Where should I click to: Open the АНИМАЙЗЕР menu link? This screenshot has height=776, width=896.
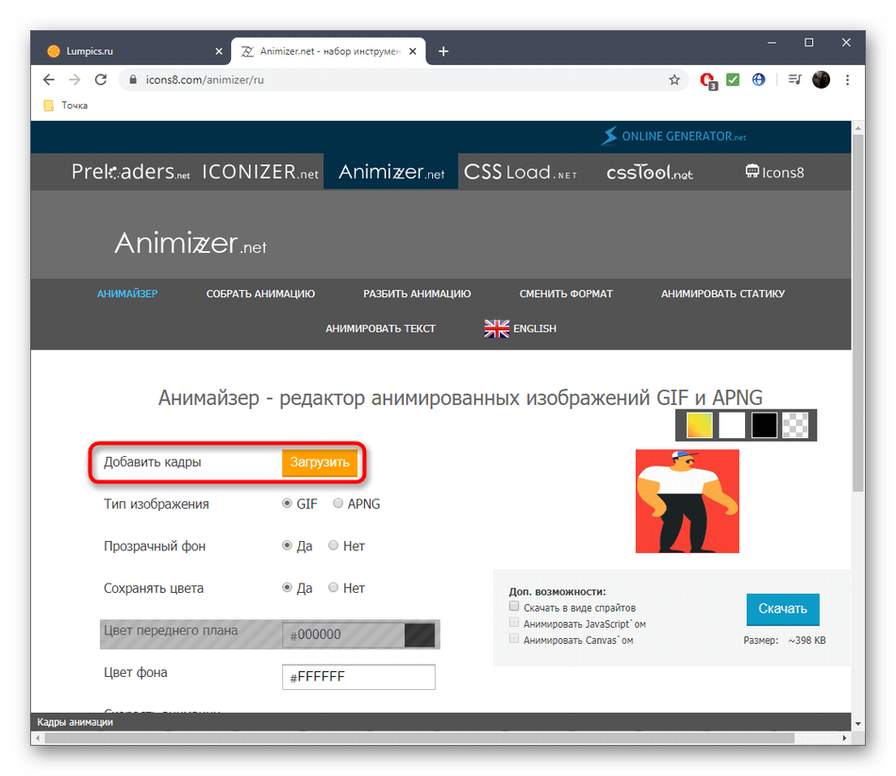tap(127, 294)
